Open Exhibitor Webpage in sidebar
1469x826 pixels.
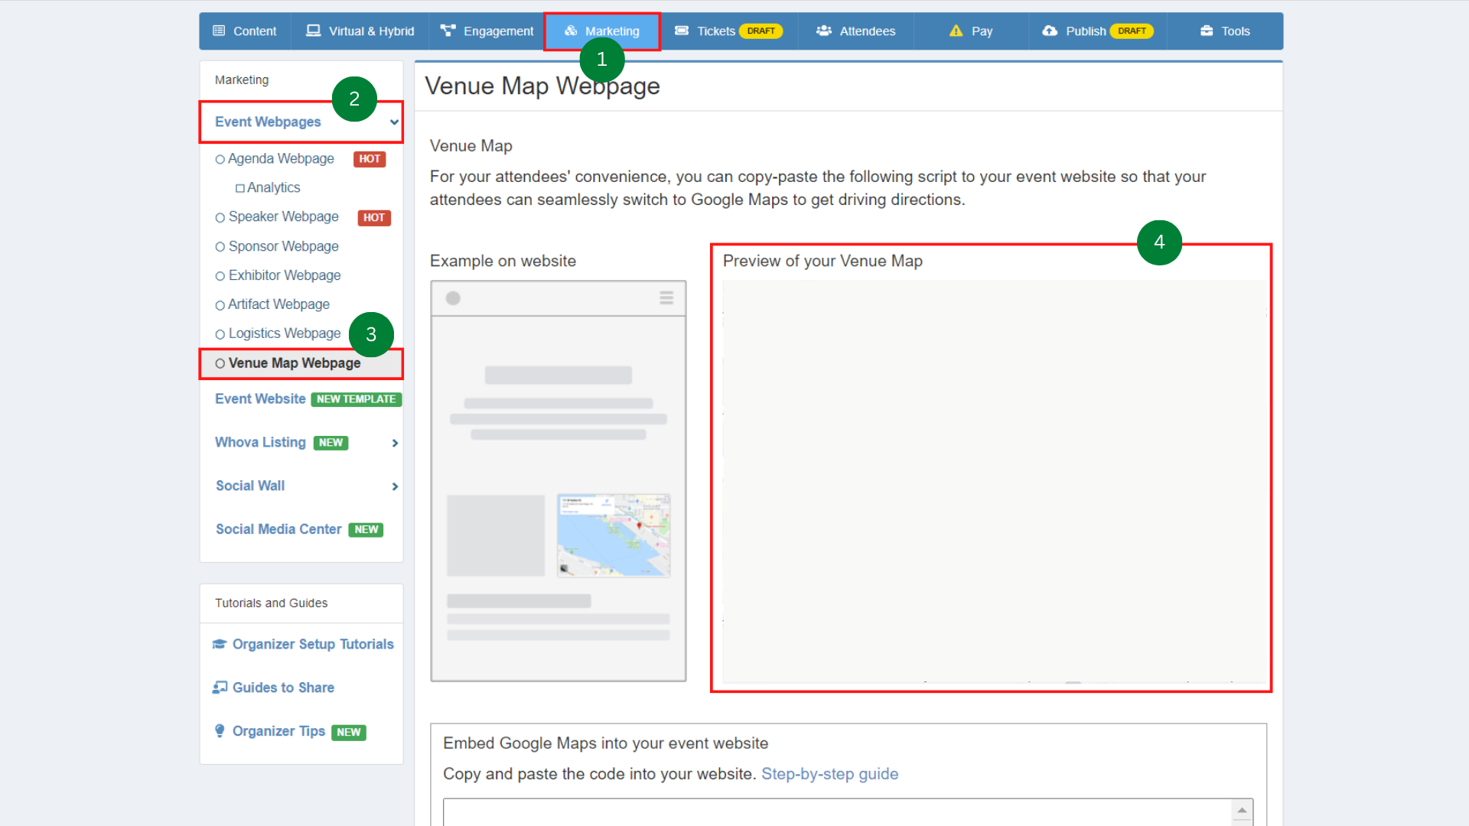click(x=284, y=275)
